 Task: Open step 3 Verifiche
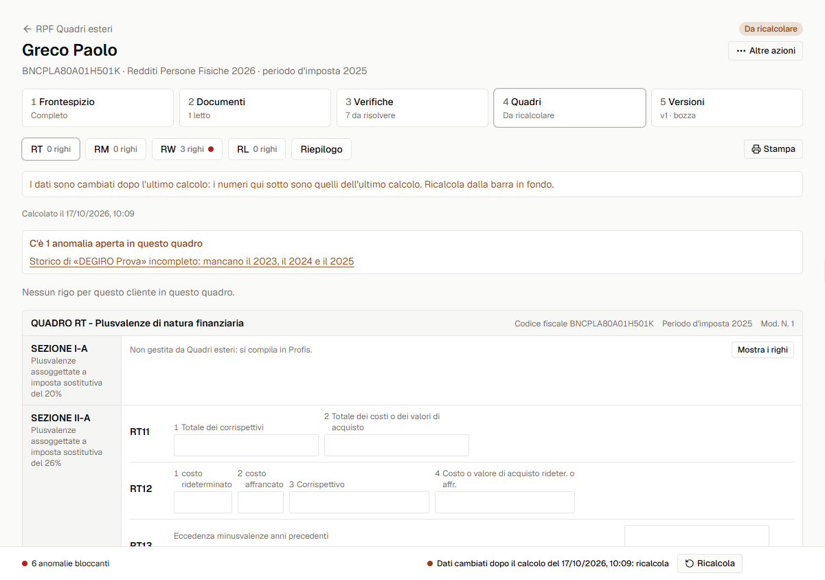(412, 108)
